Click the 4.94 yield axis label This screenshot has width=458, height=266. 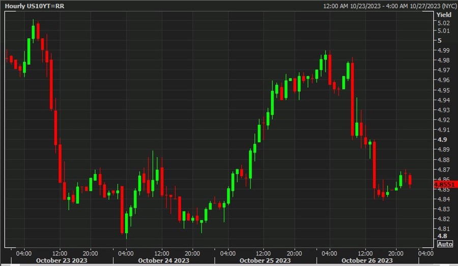coord(443,100)
